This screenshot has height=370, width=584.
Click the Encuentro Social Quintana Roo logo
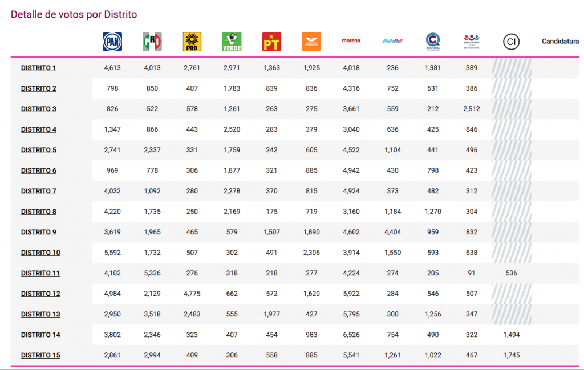click(471, 41)
